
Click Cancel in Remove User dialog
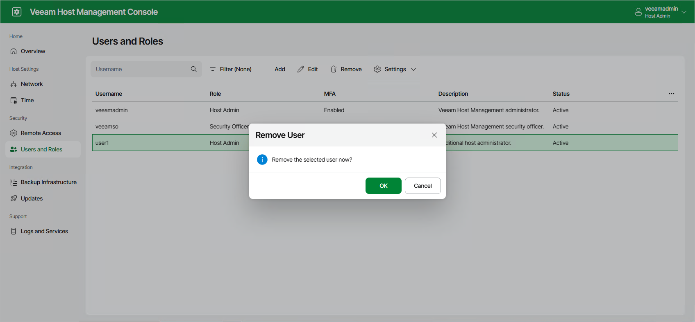point(423,186)
